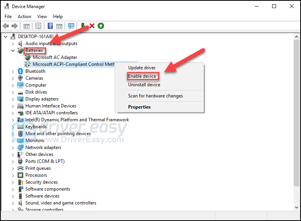Click the blue Help question mark icon
This screenshot has height=221, width=301.
click(x=50, y=26)
